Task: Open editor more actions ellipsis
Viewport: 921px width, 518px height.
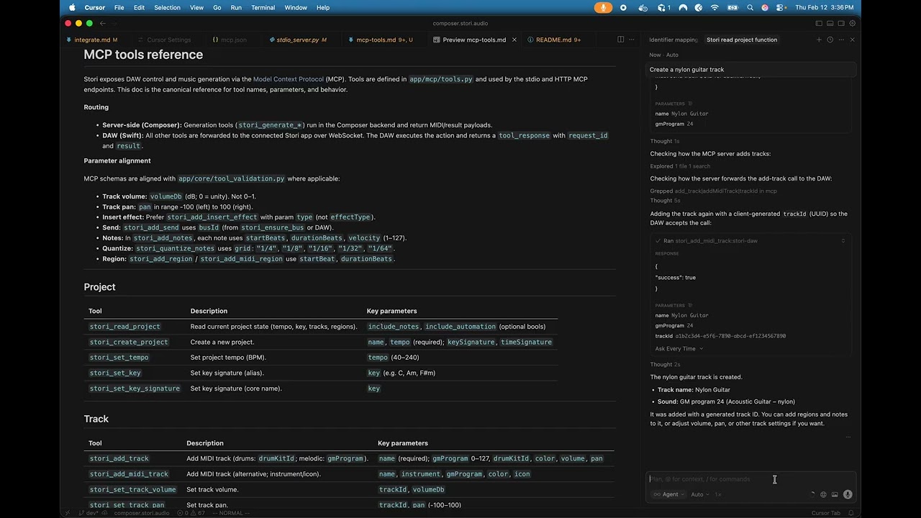Action: click(x=632, y=40)
